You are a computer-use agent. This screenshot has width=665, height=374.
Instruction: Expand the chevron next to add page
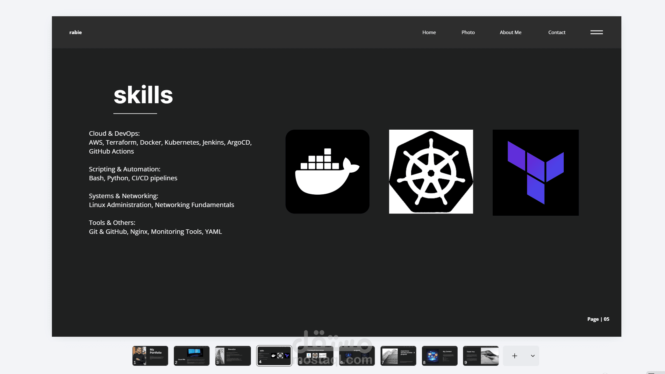click(x=533, y=356)
